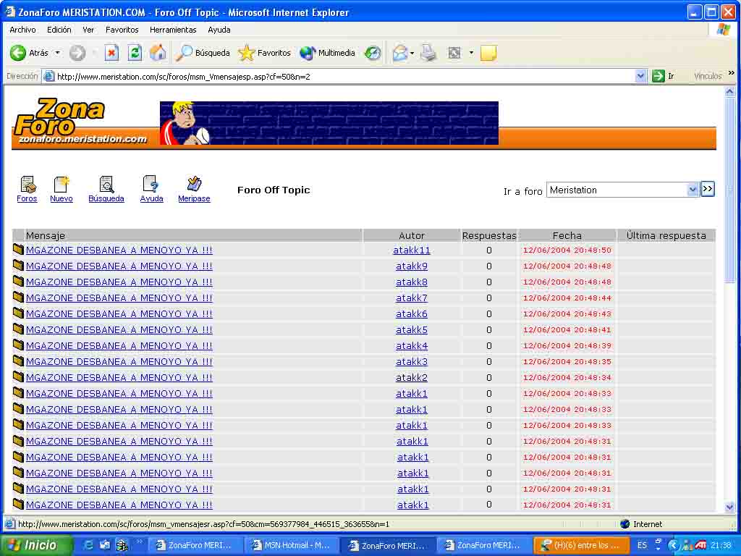Open author profile atakk7

pyautogui.click(x=412, y=298)
